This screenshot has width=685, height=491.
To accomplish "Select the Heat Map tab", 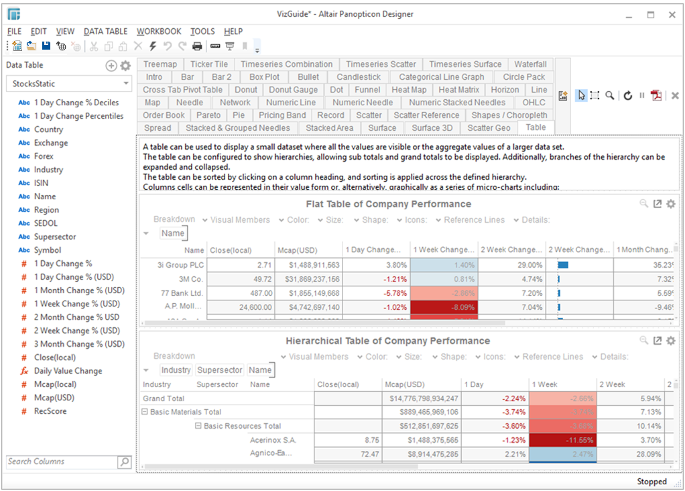I will pos(409,90).
